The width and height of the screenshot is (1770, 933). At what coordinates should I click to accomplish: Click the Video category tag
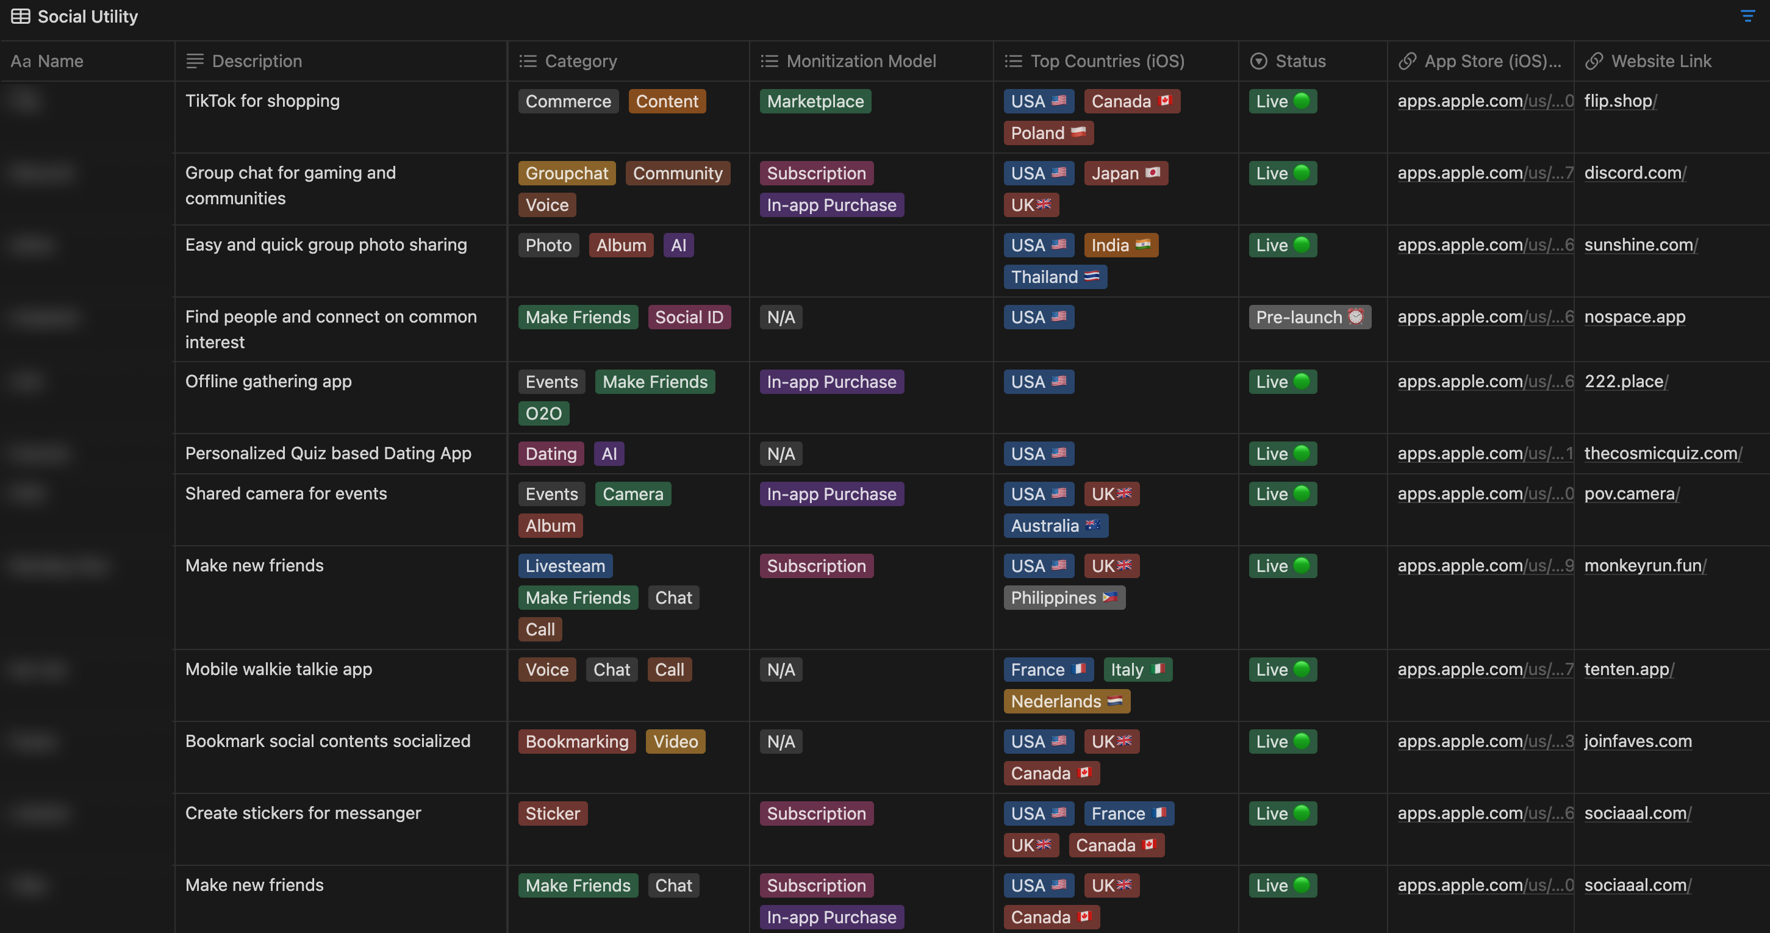pyautogui.click(x=675, y=742)
